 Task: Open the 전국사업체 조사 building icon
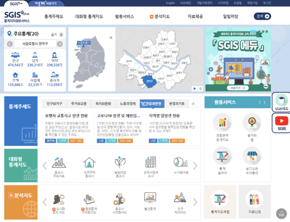tap(151, 162)
